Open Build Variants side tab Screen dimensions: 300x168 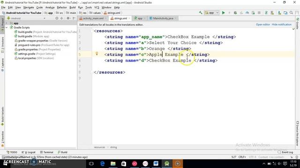point(2,116)
